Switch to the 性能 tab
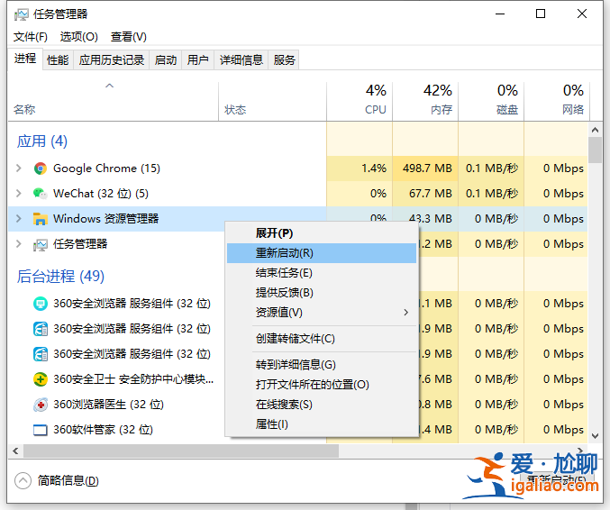Image resolution: width=610 pixels, height=510 pixels. [58, 59]
